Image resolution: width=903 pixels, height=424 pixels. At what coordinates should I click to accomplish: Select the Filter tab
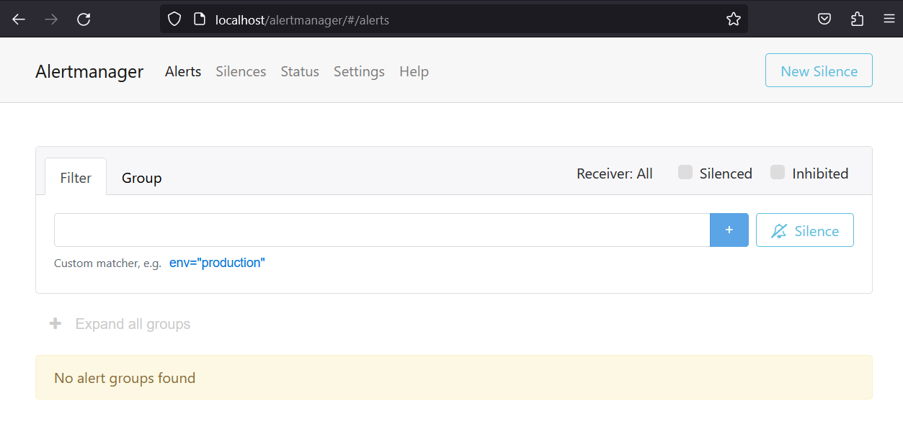pos(76,178)
